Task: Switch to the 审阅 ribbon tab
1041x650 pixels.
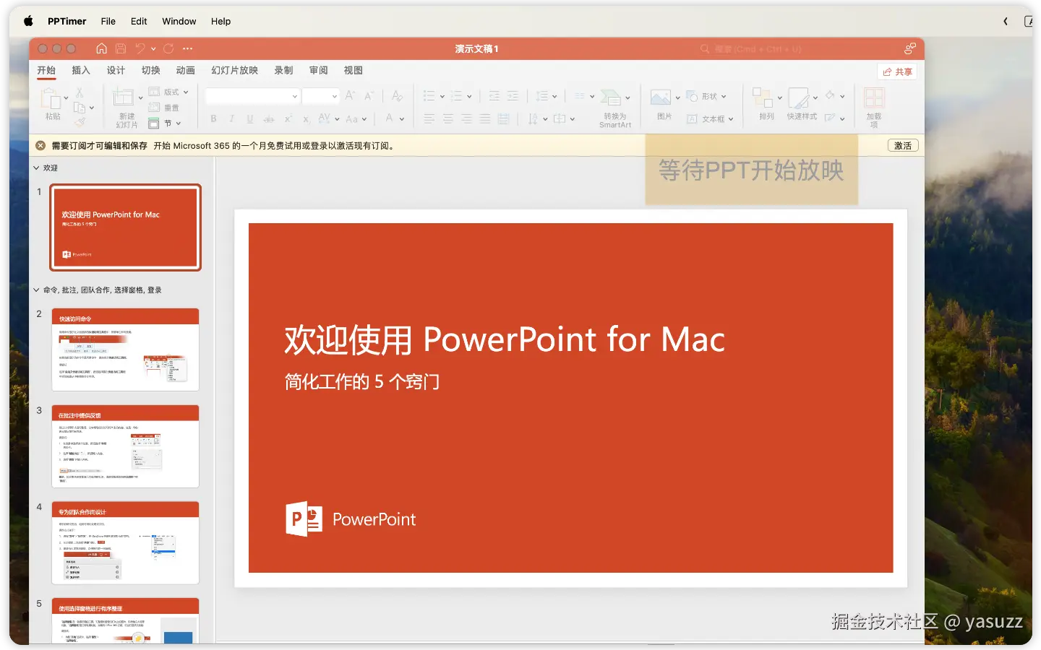Action: click(318, 70)
